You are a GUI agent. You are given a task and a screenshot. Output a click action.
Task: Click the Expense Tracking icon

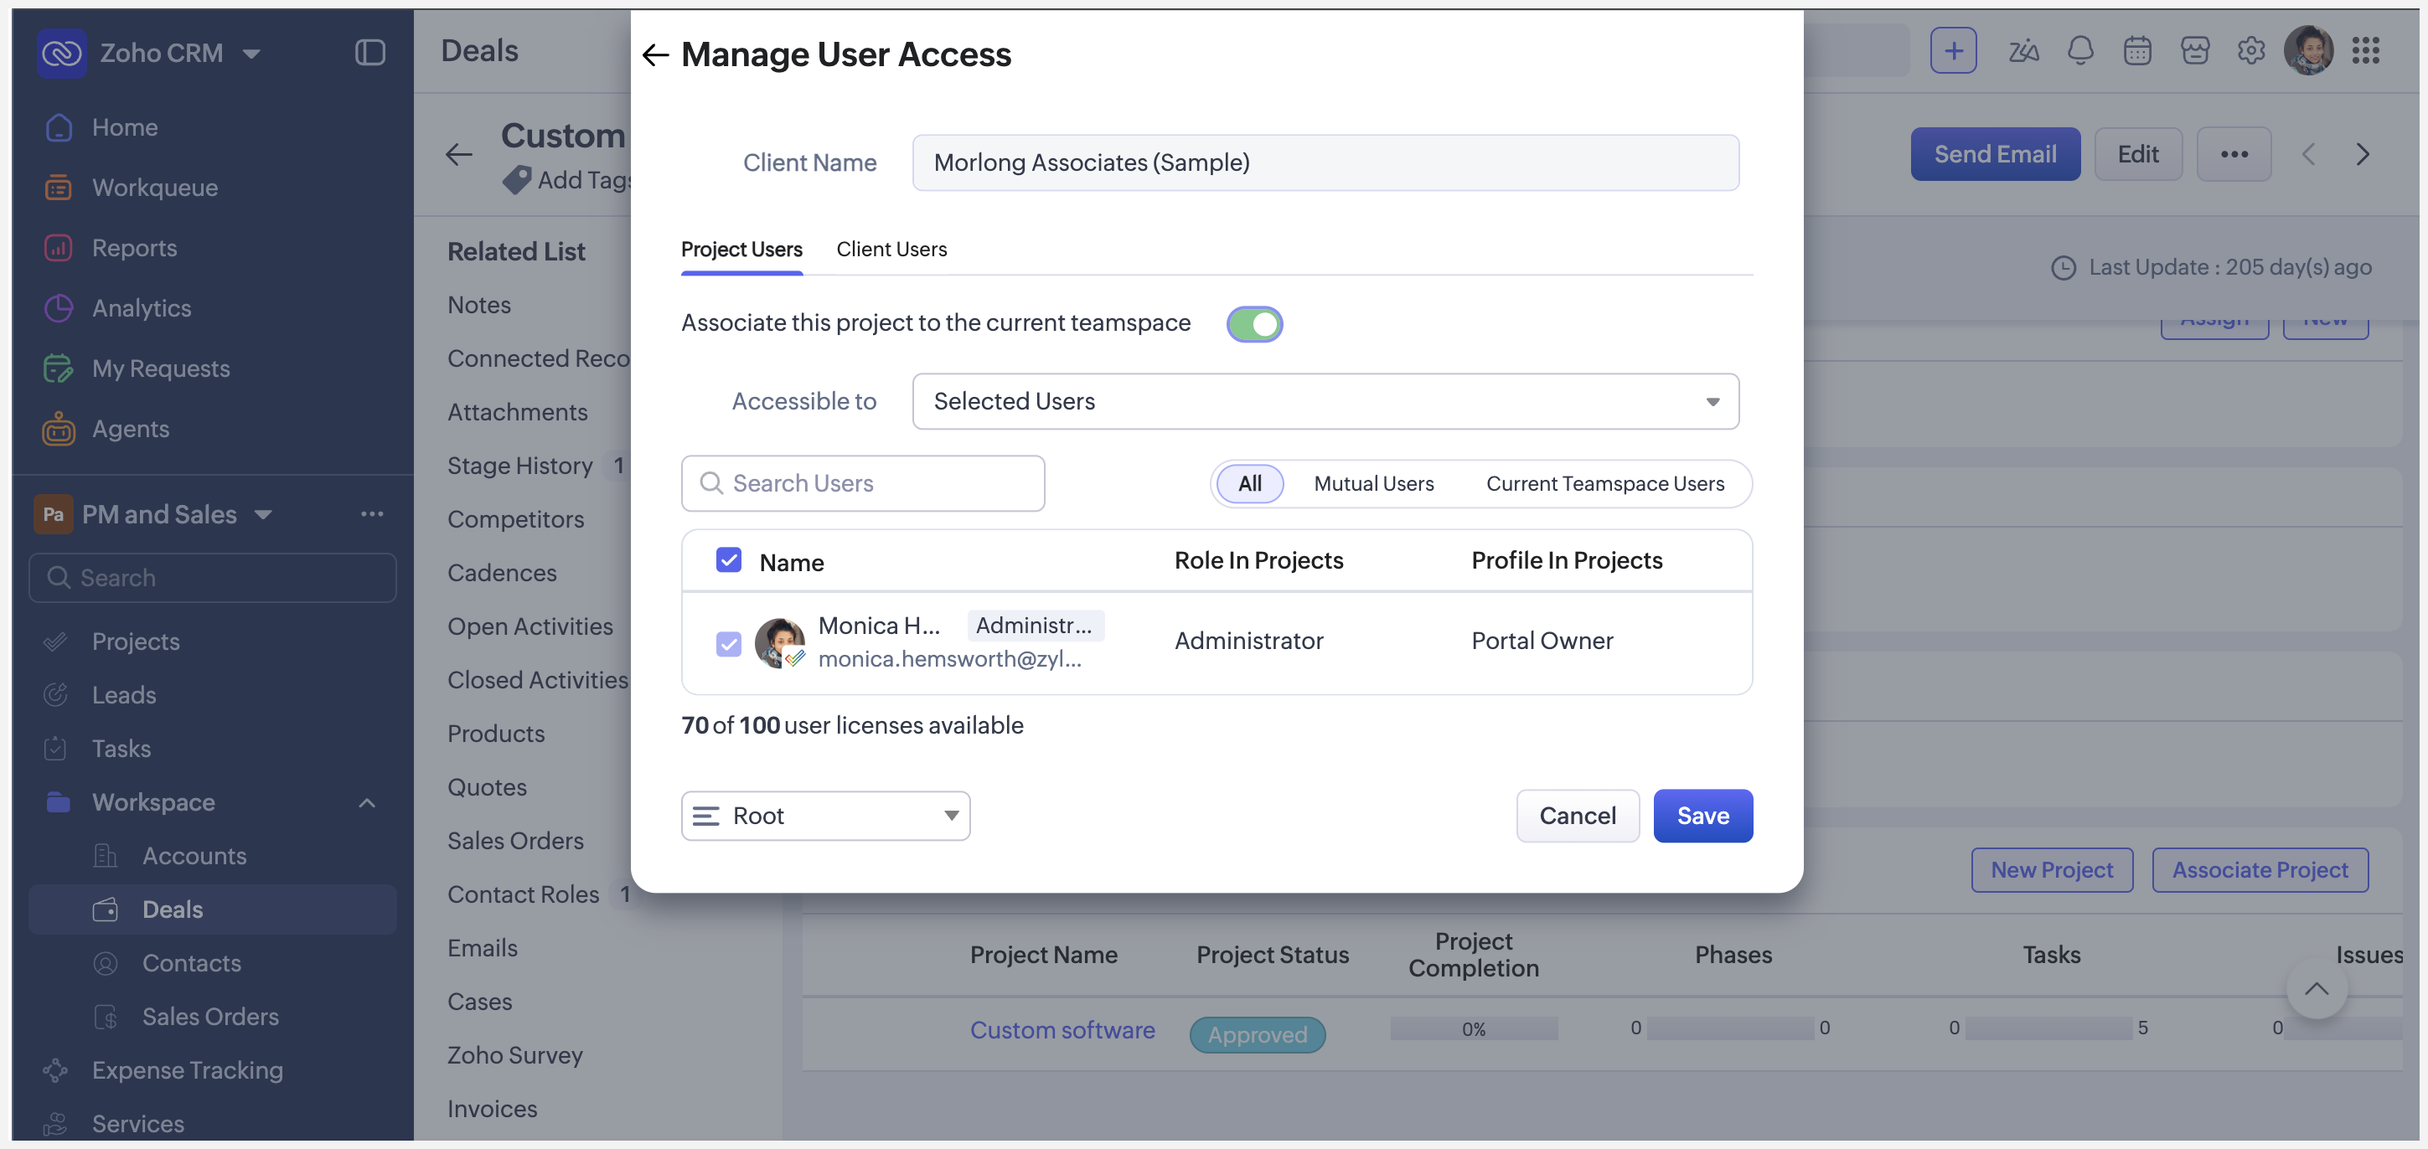pyautogui.click(x=55, y=1071)
